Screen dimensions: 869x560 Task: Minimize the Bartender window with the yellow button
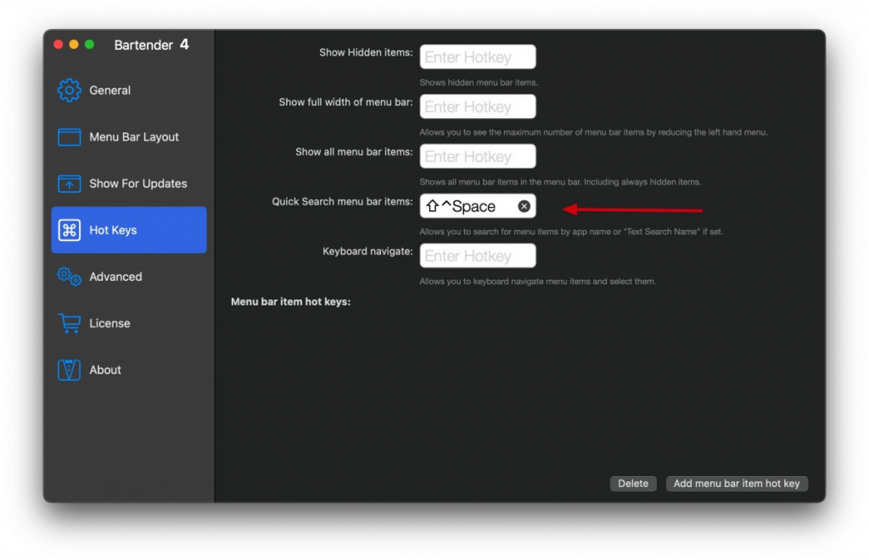click(74, 44)
